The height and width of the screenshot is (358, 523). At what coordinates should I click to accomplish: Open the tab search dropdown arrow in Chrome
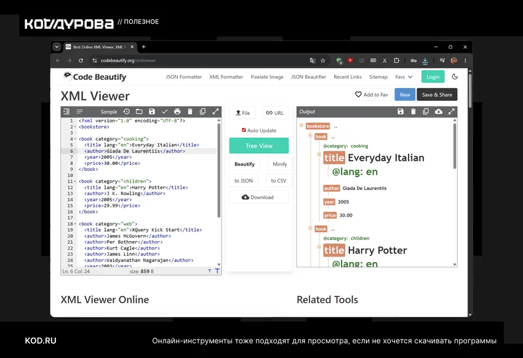coord(57,47)
